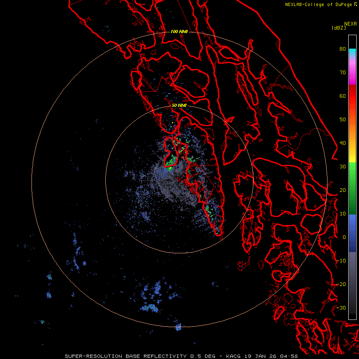Click the dBZ units label
The width and height of the screenshot is (359, 359).
click(x=339, y=28)
